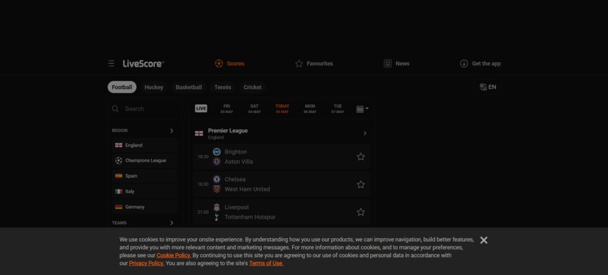
Task: Select Italy in the Region list
Action: tap(145, 191)
